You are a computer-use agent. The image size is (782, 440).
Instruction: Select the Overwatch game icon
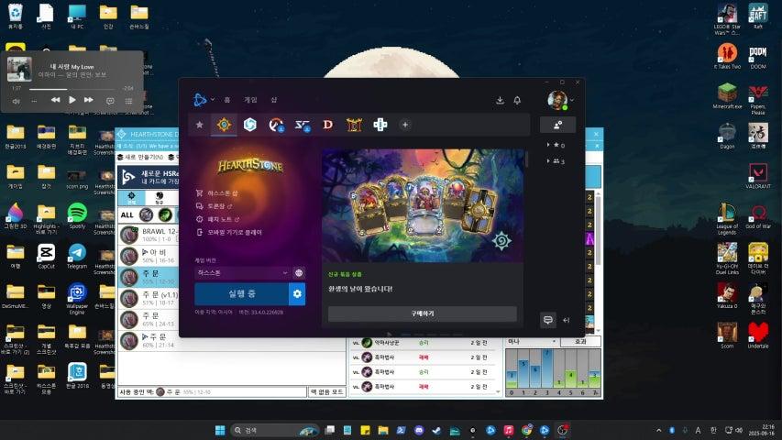276,125
